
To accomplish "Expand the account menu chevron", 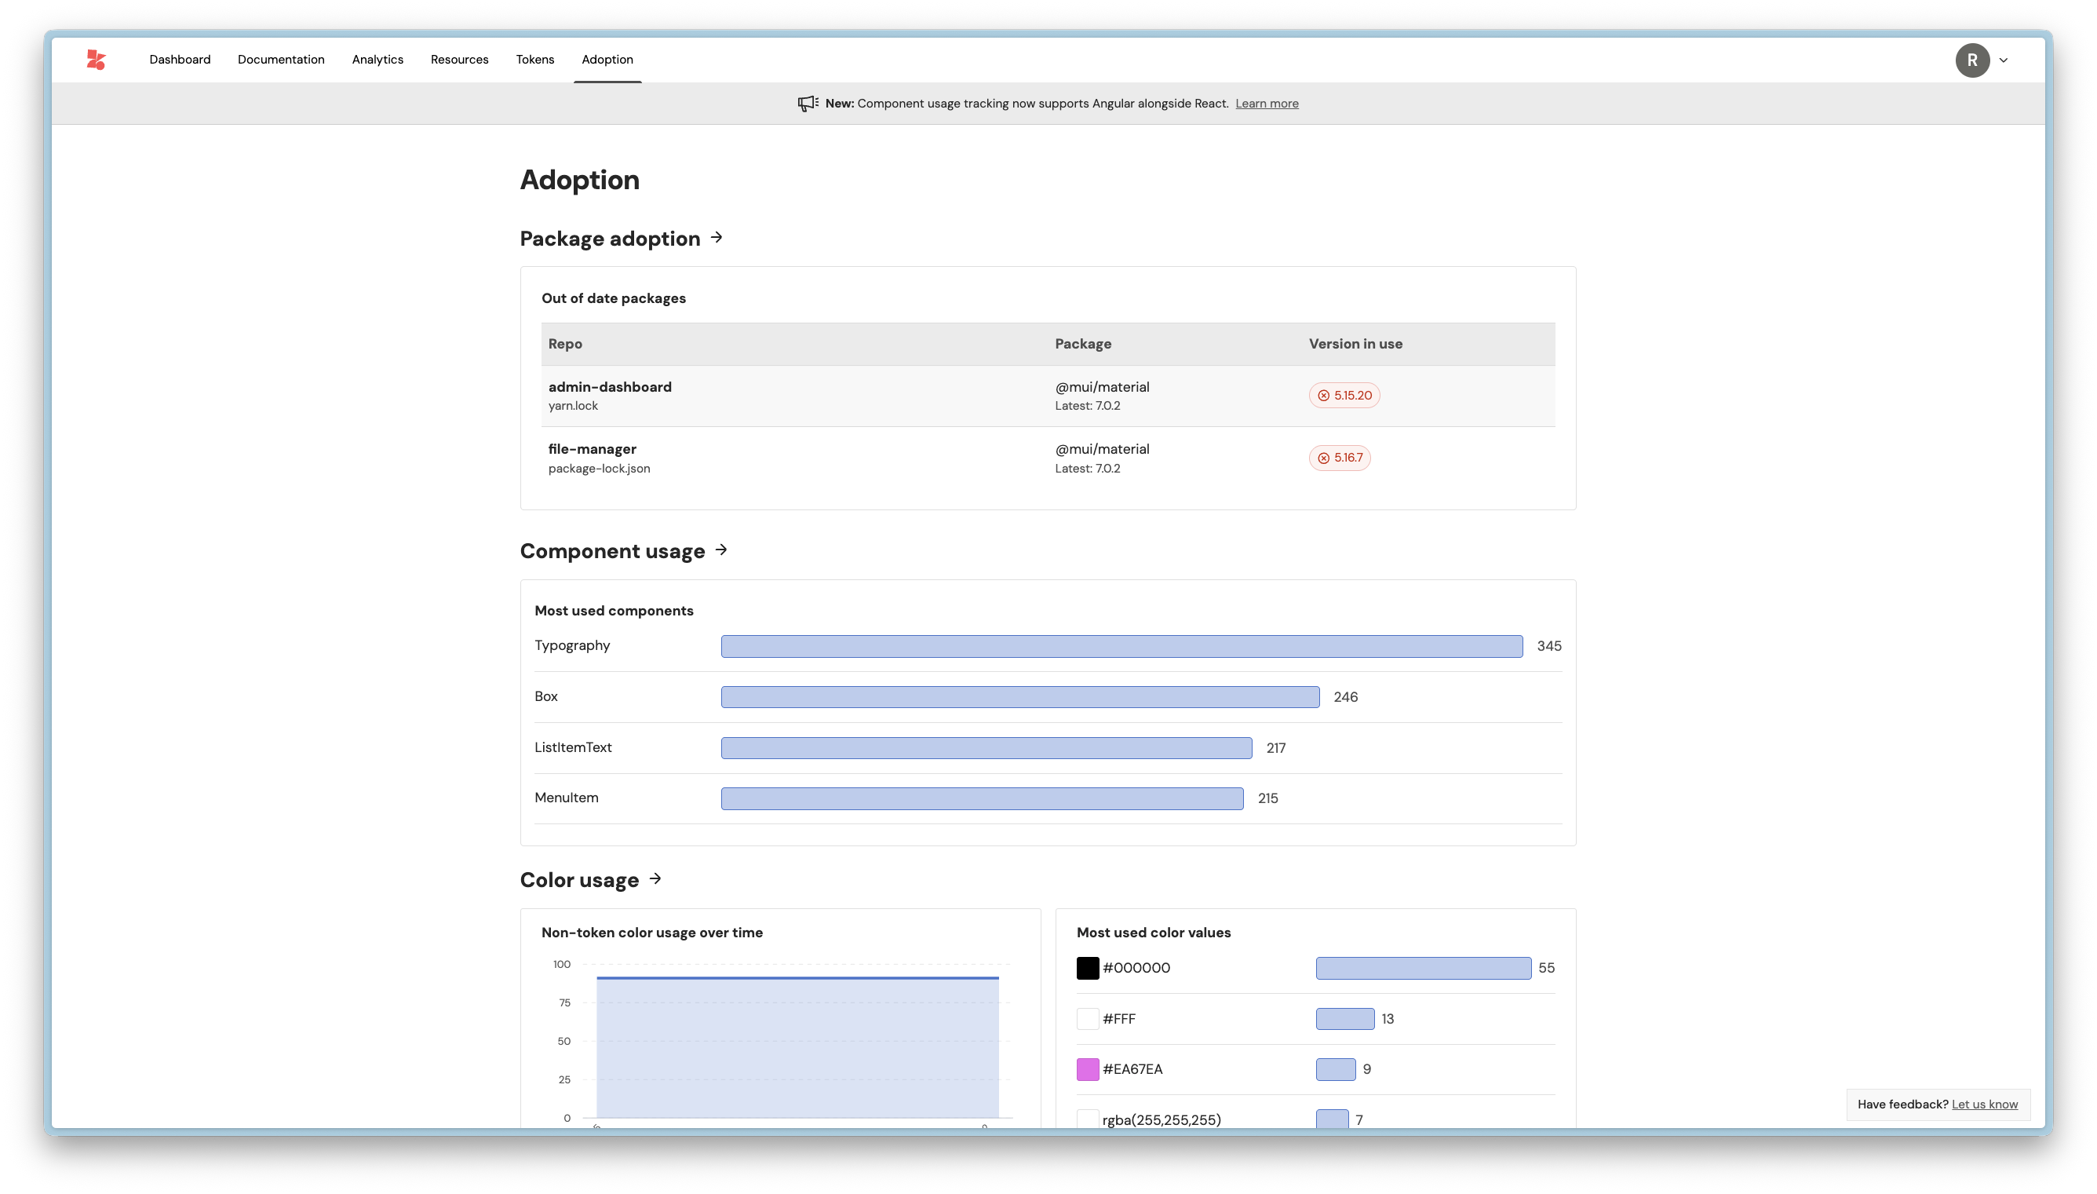I will click(2003, 60).
